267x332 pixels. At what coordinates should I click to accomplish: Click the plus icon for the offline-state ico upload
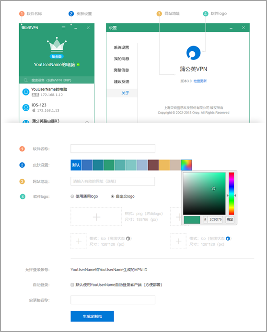point(79,241)
